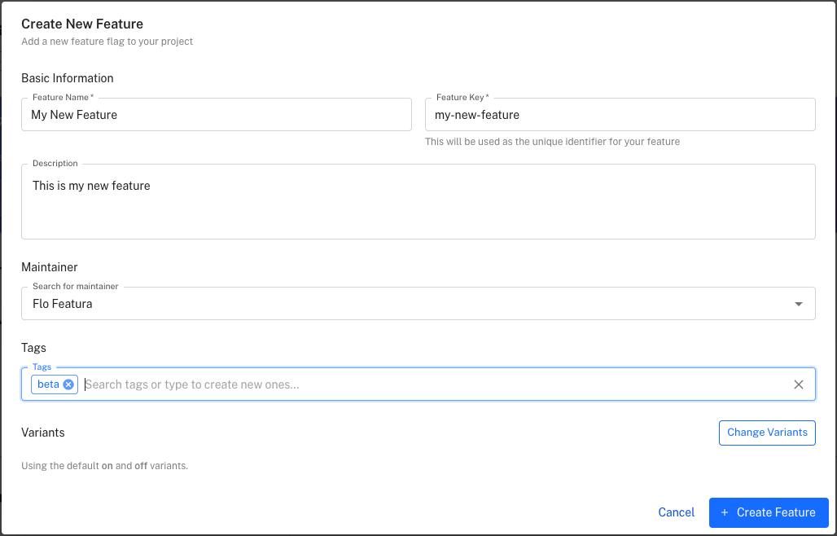Click the Change Variants button
Viewport: 837px width, 536px height.
(766, 433)
